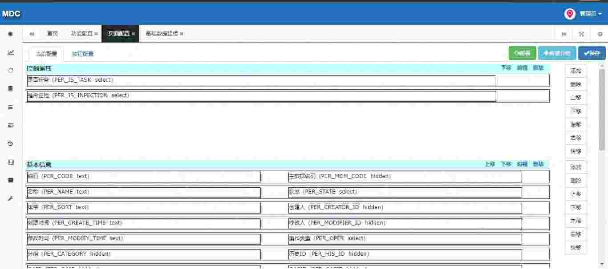The height and width of the screenshot is (269, 608).
Task: Click 添加 button beside 基本信息 section
Action: (x=576, y=167)
